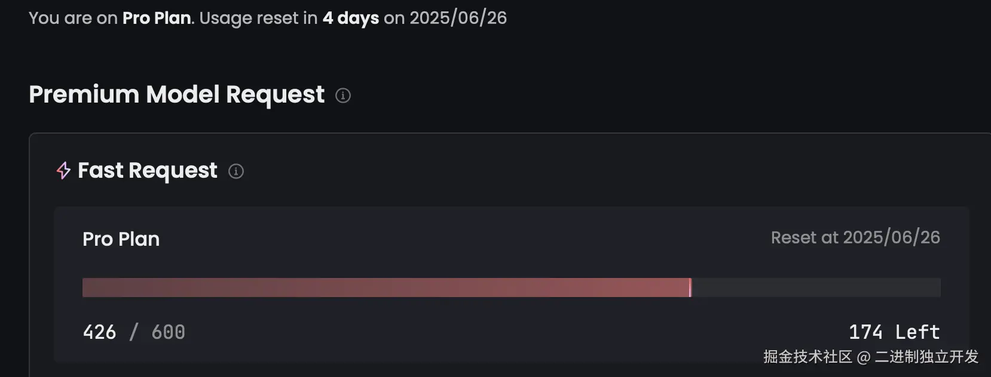Click the Fast Request section title

click(x=148, y=171)
